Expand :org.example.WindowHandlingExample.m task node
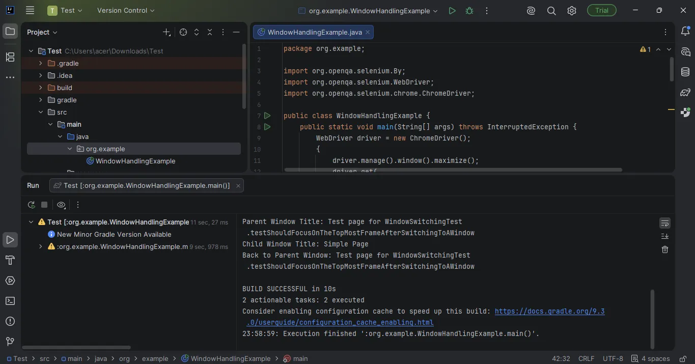Viewport: 695px width, 364px height. [x=41, y=246]
